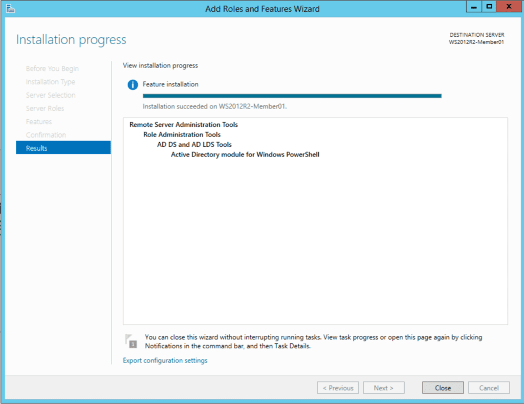Select Active Directory module for Windows PowerShell
Screen dimensions: 524x404
(x=245, y=154)
